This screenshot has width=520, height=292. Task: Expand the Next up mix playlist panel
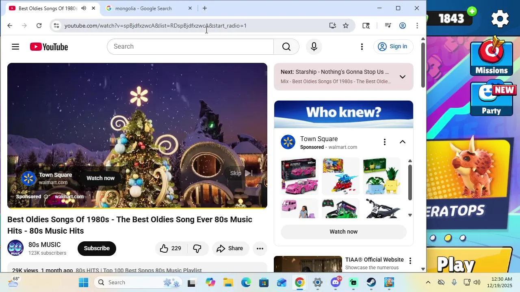[403, 77]
